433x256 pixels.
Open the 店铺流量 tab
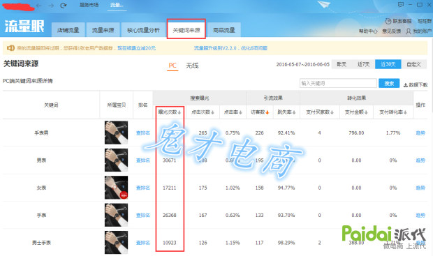tap(68, 30)
